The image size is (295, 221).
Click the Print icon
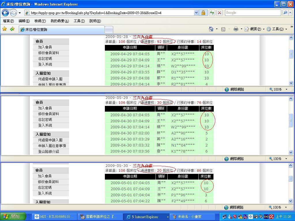coord(236,29)
